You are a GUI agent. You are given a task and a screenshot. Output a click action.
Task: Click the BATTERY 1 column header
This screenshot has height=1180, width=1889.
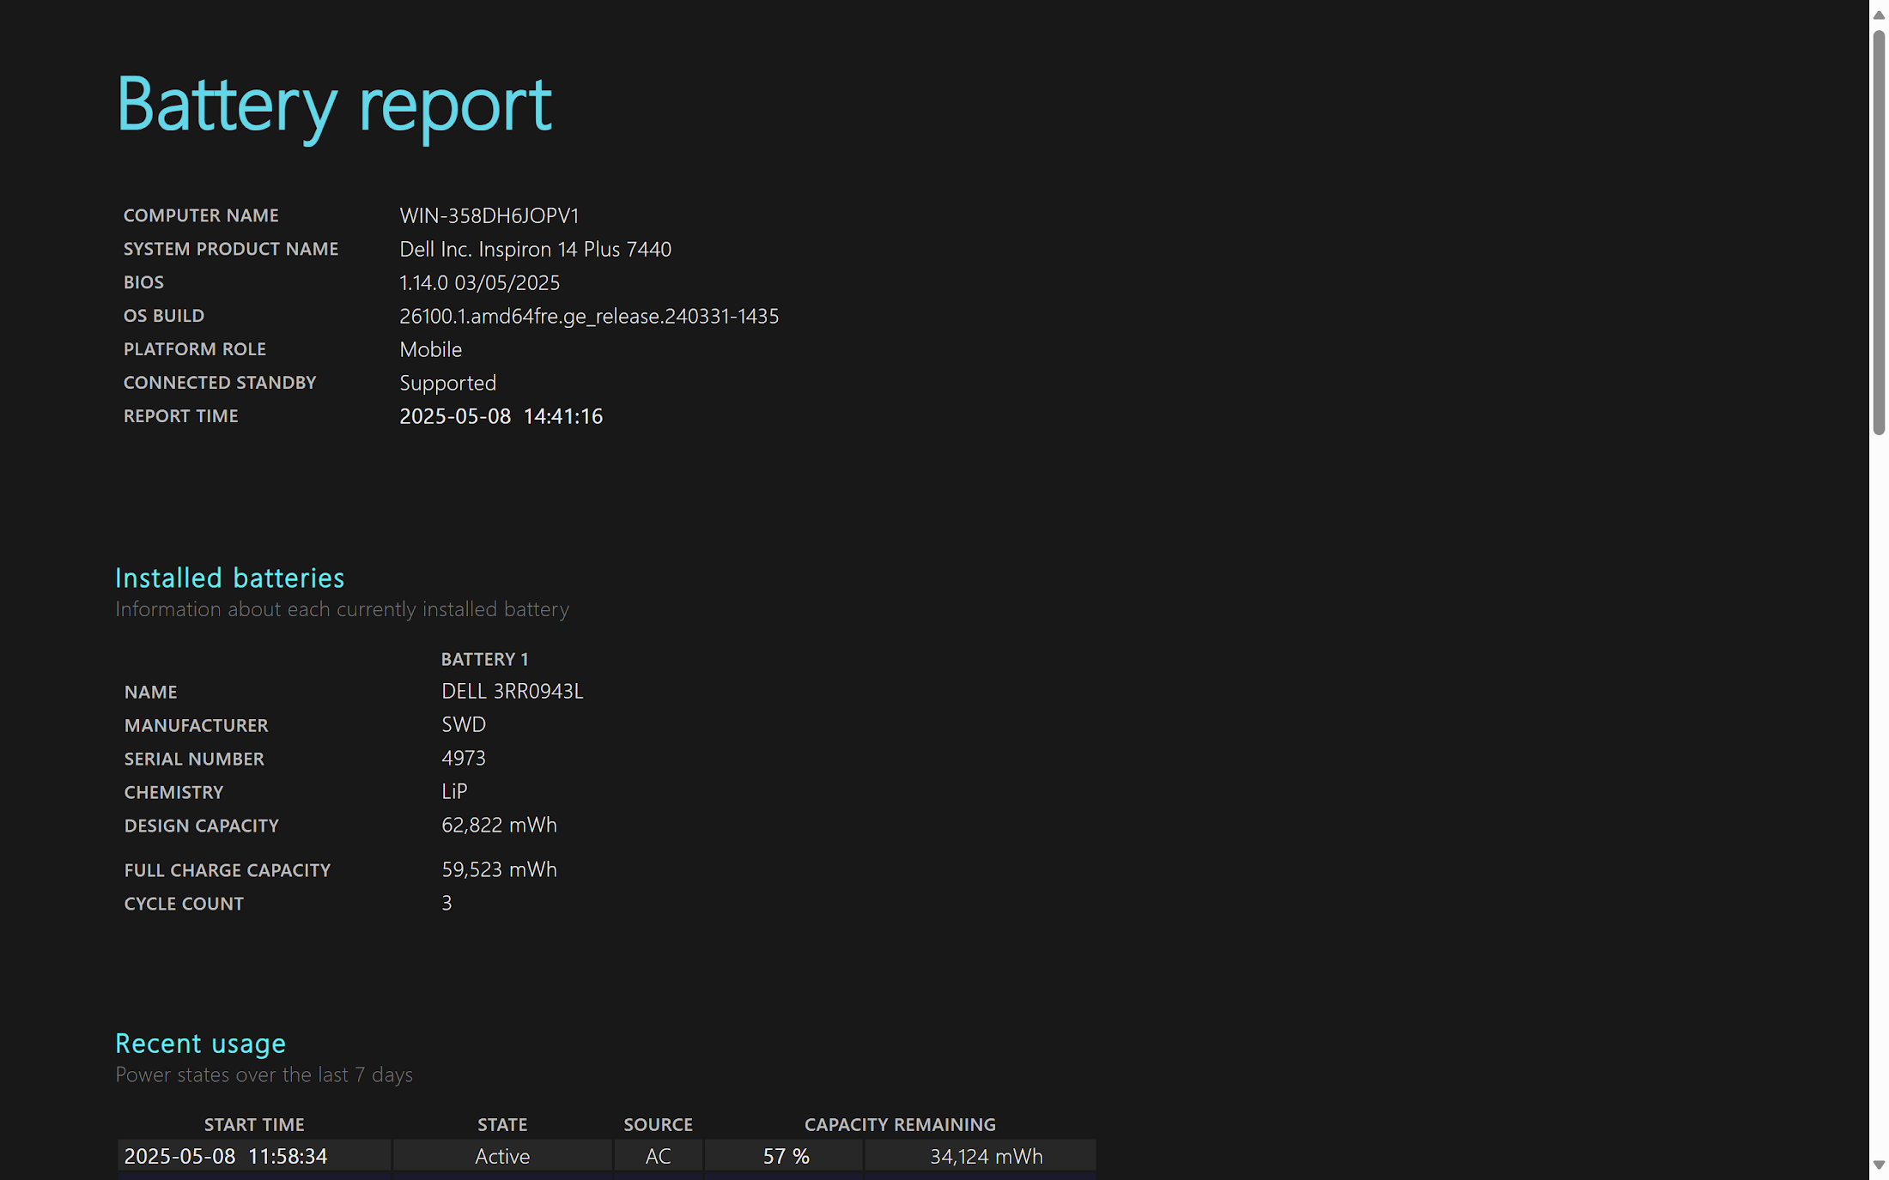[x=484, y=659]
